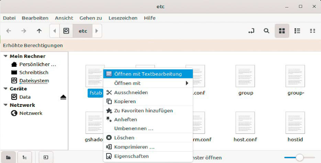The image size is (321, 163).
Task: Collapse the Geräte section
Action: [5, 89]
